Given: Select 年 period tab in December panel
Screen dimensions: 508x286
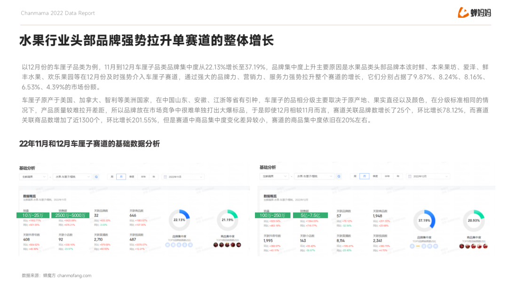Looking at the screenshot, I should 398,176.
